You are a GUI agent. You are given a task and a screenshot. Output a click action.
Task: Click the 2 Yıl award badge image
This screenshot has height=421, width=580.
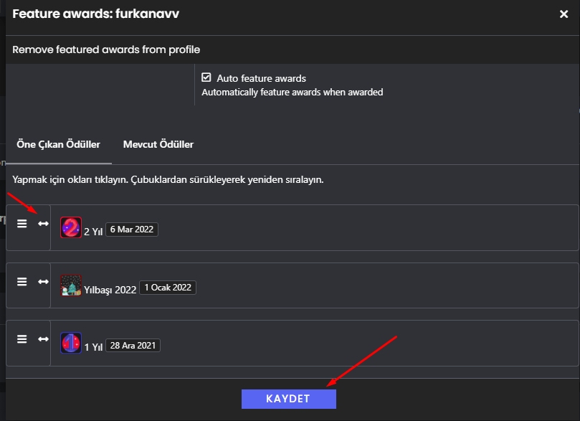tap(71, 227)
